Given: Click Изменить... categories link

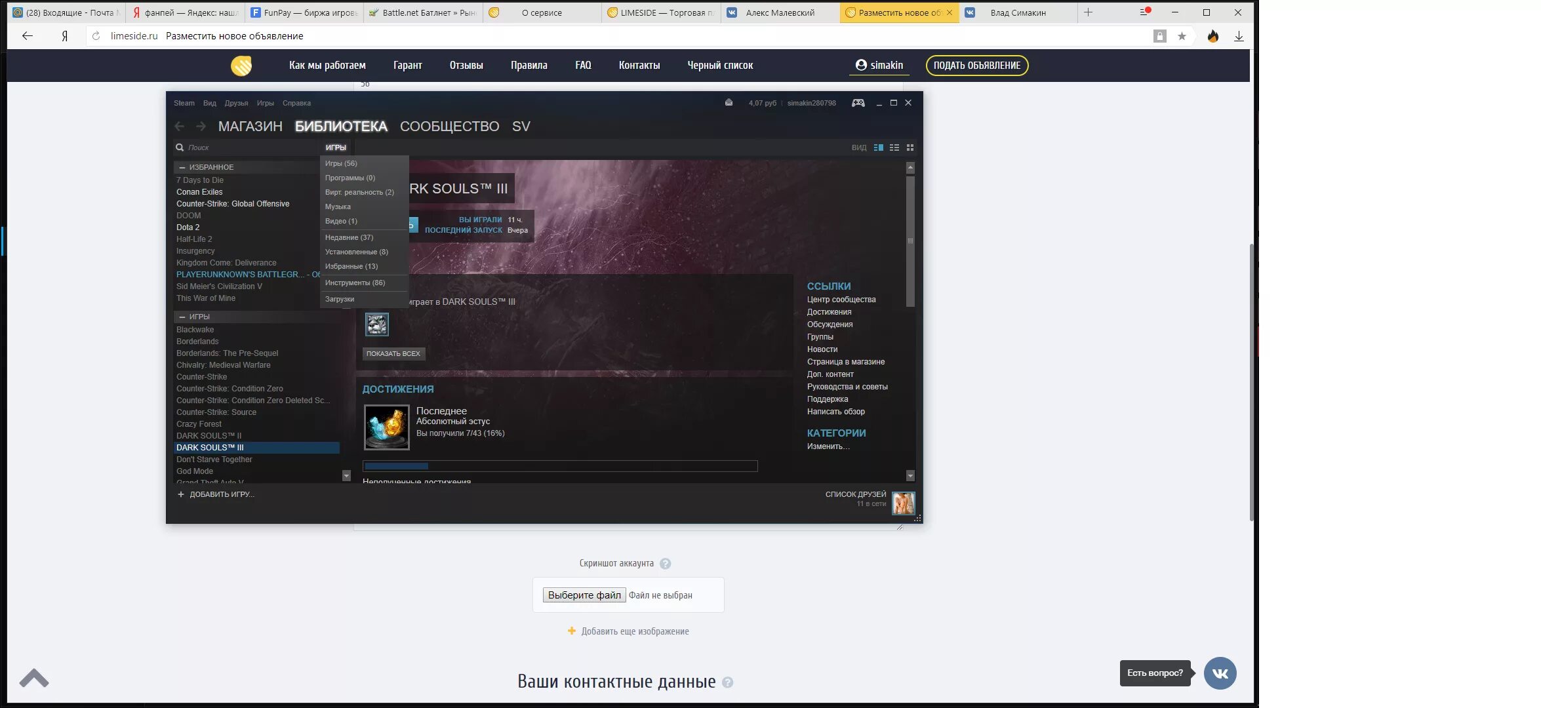Looking at the screenshot, I should pyautogui.click(x=828, y=446).
